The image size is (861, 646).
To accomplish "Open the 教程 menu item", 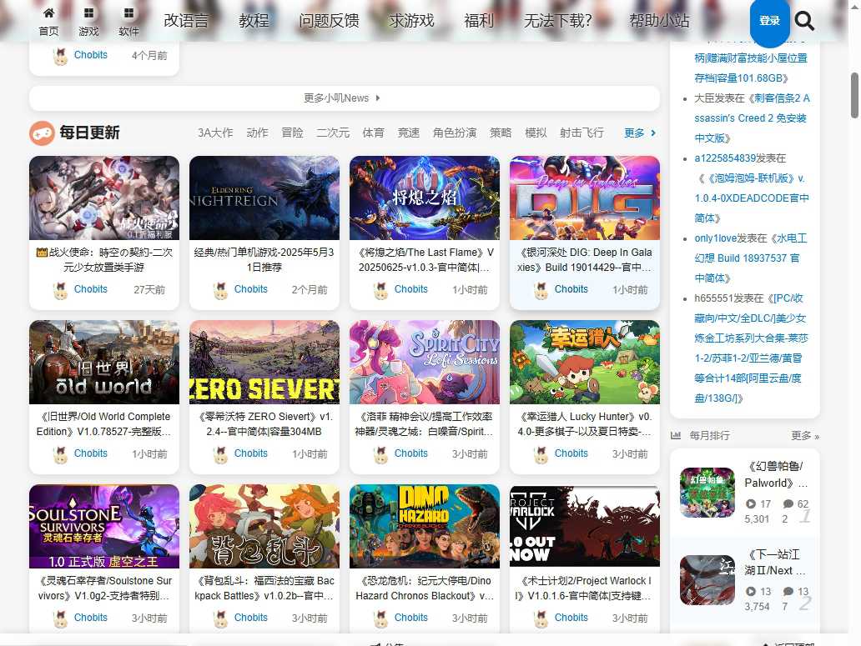I will coord(254,21).
